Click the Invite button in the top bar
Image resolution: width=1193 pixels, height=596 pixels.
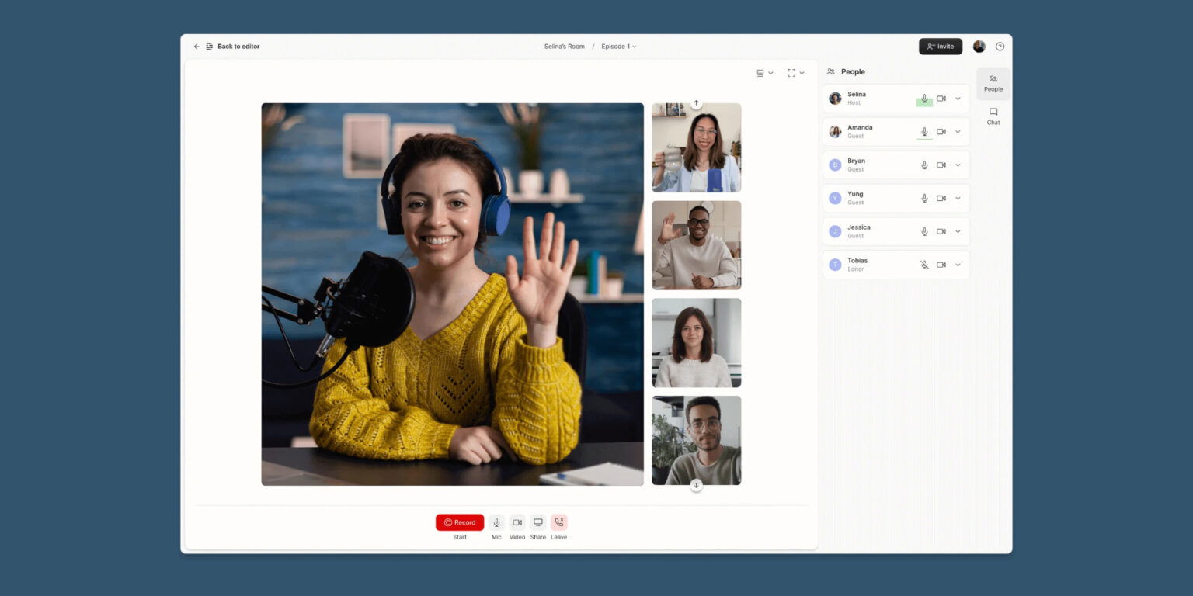940,46
